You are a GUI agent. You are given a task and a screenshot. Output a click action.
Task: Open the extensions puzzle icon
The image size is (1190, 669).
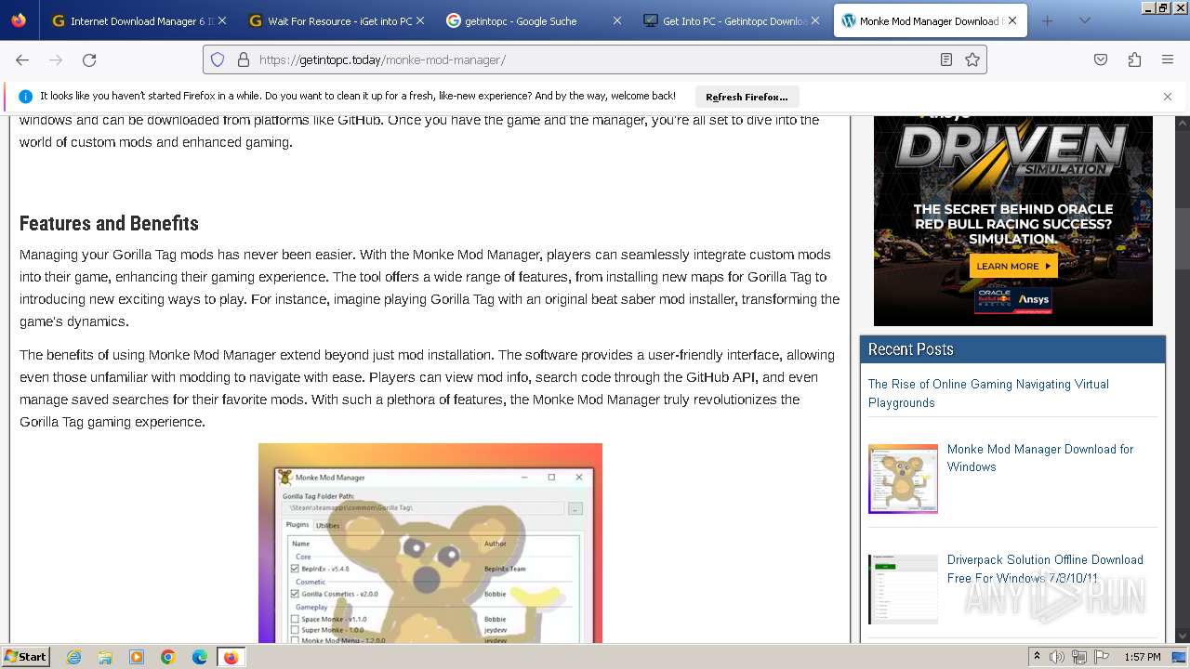pos(1134,59)
